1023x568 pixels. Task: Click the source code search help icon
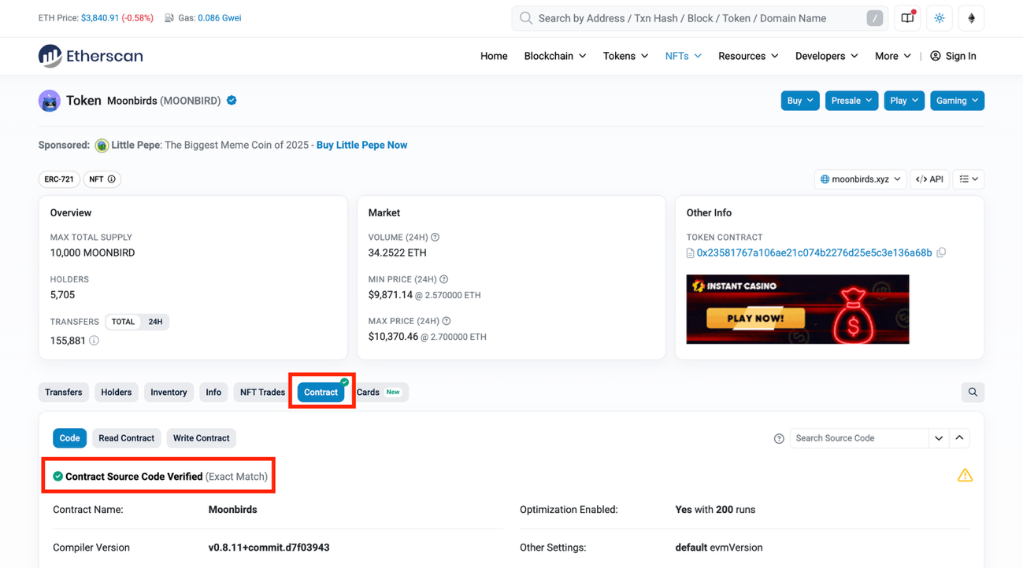pyautogui.click(x=779, y=439)
